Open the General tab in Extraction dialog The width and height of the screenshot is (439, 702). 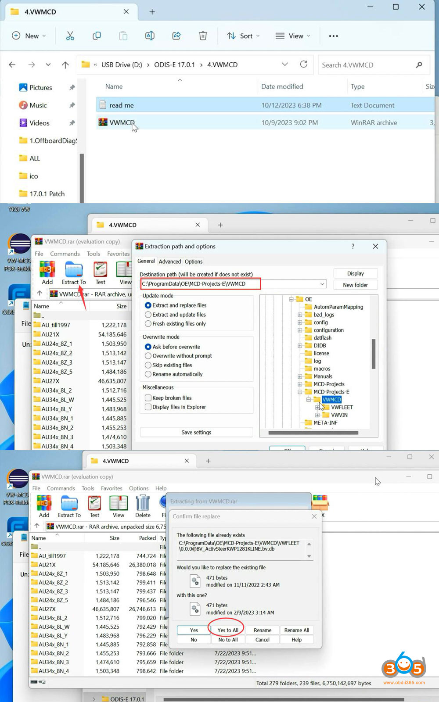(x=146, y=261)
